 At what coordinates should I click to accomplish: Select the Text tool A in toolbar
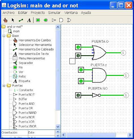(29, 21)
